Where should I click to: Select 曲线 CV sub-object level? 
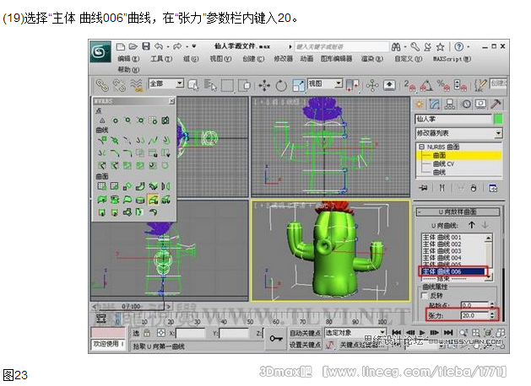[443, 164]
